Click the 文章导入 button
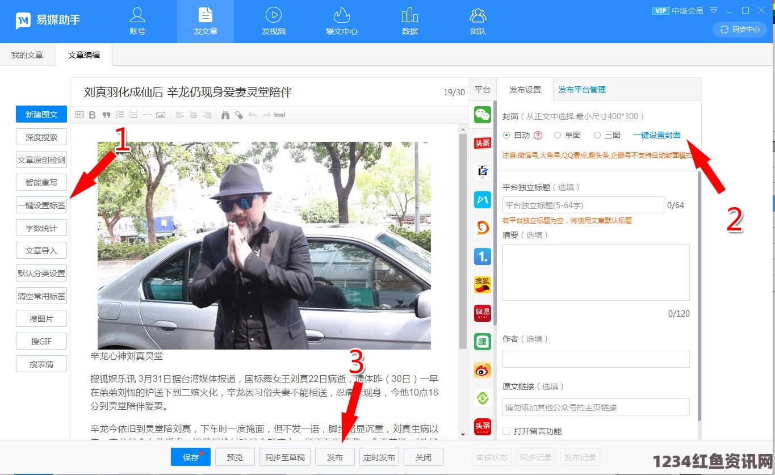This screenshot has height=475, width=775. pos(41,250)
